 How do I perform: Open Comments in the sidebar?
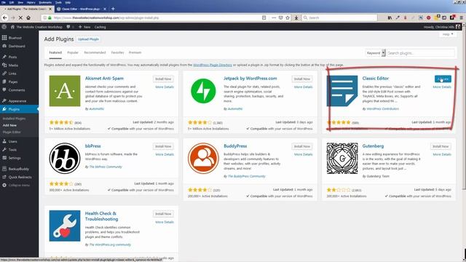pyautogui.click(x=17, y=90)
